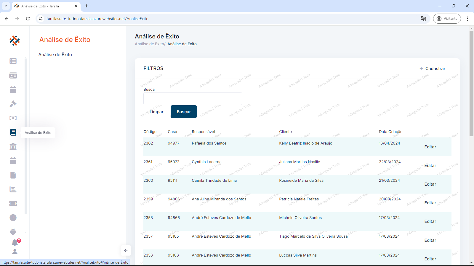Select the bank building sidebar icon
The height and width of the screenshot is (266, 474).
(x=13, y=146)
